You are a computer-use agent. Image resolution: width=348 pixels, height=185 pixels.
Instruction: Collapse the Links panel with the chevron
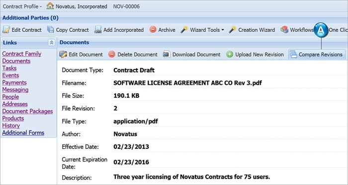click(52, 43)
